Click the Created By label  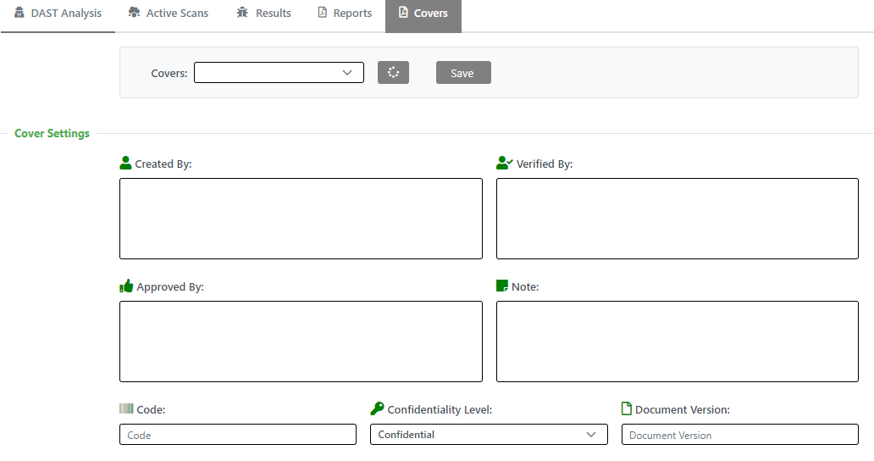(x=163, y=164)
